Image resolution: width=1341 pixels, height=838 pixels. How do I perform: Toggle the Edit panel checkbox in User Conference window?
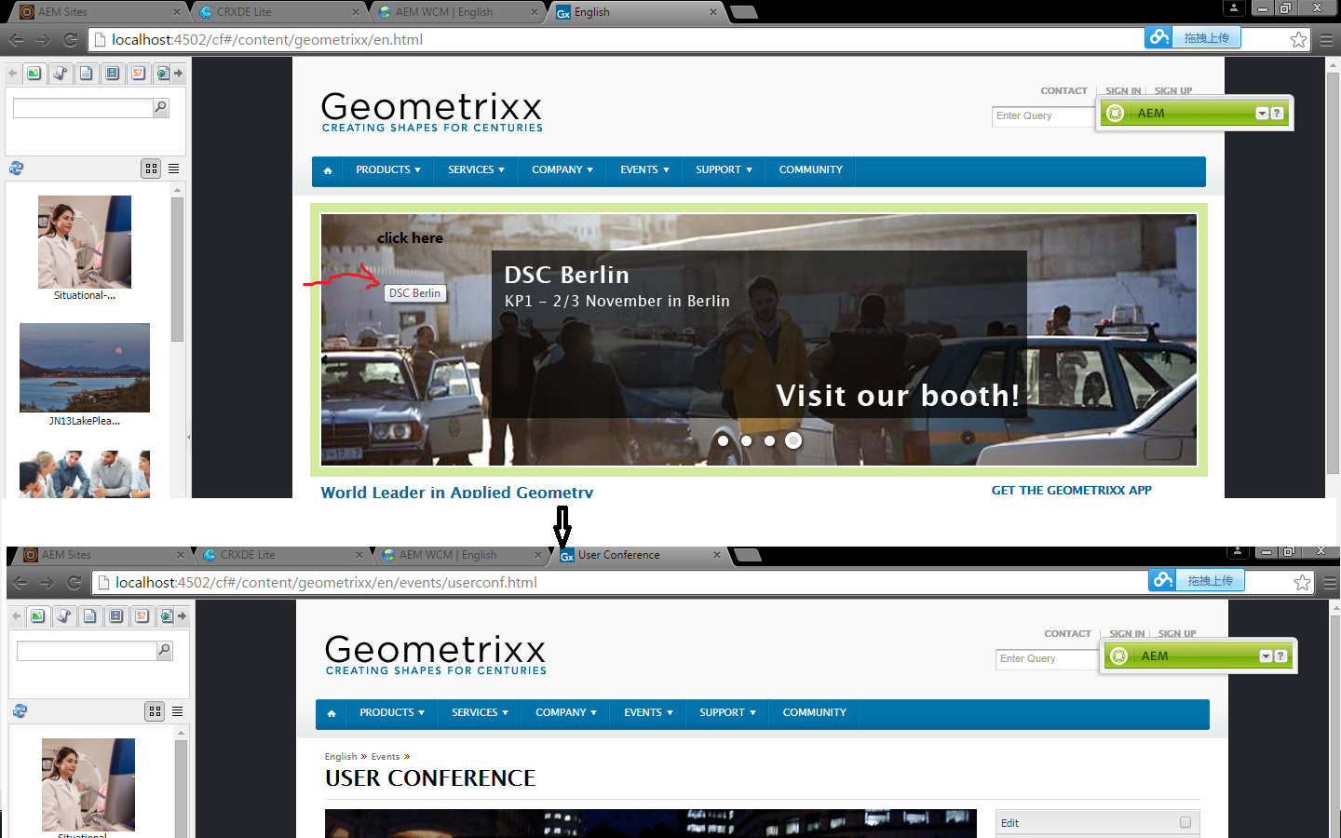point(1185,822)
